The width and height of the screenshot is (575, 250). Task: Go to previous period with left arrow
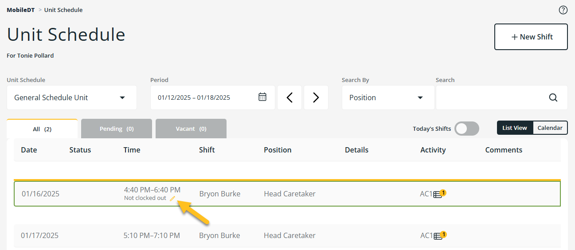[289, 98]
